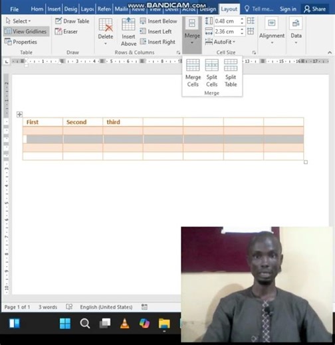335x345 pixels.
Task: Select the table Eraser tool
Action: (66, 32)
